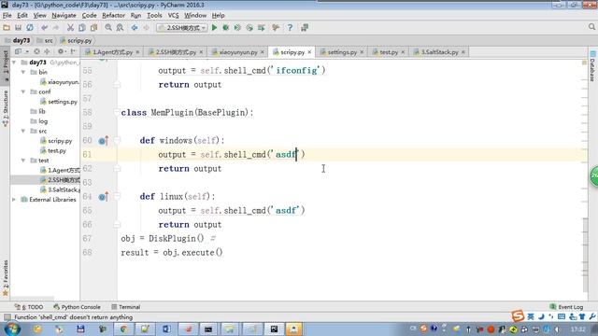The width and height of the screenshot is (598, 336).
Task: Open the Python Console tool window
Action: coord(77,307)
